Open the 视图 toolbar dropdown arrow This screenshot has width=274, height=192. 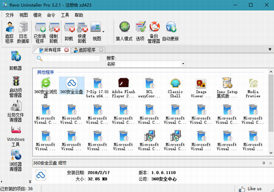[103, 31]
